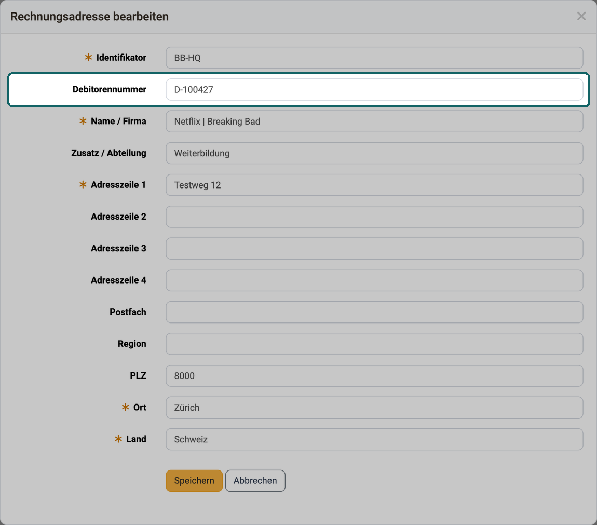Edit the Name / Firma field
597x525 pixels.
point(374,122)
